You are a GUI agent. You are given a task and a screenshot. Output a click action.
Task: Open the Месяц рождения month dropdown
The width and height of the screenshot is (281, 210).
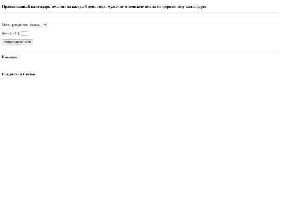tap(37, 25)
